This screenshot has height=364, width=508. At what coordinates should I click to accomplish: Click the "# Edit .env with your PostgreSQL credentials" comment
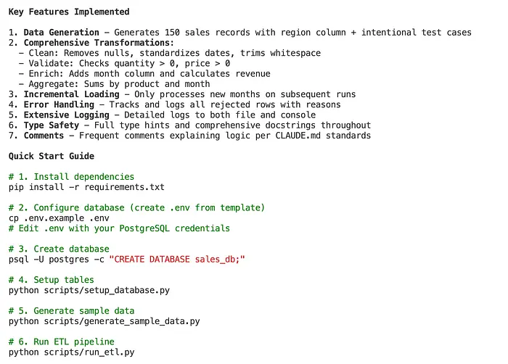119,228
